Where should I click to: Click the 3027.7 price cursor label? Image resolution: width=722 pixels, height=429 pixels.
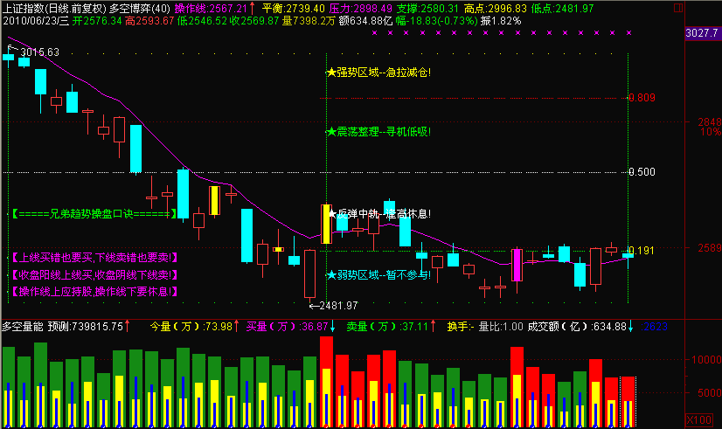point(702,33)
